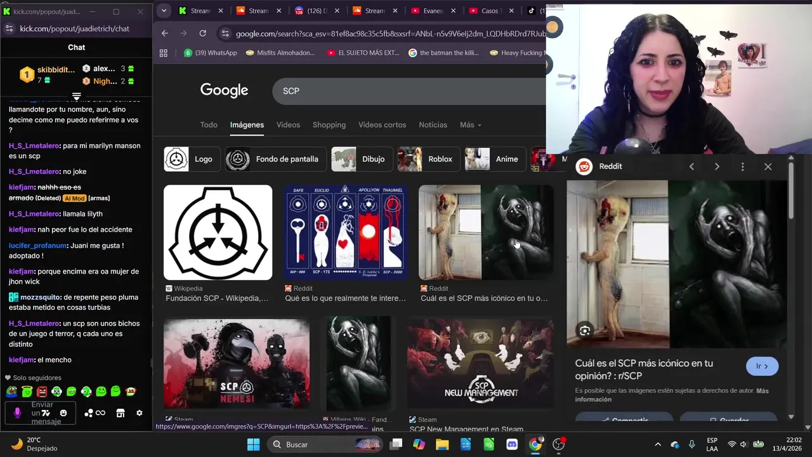Open the batman the killi bookmark
This screenshot has width=812, height=457.
click(x=443, y=53)
